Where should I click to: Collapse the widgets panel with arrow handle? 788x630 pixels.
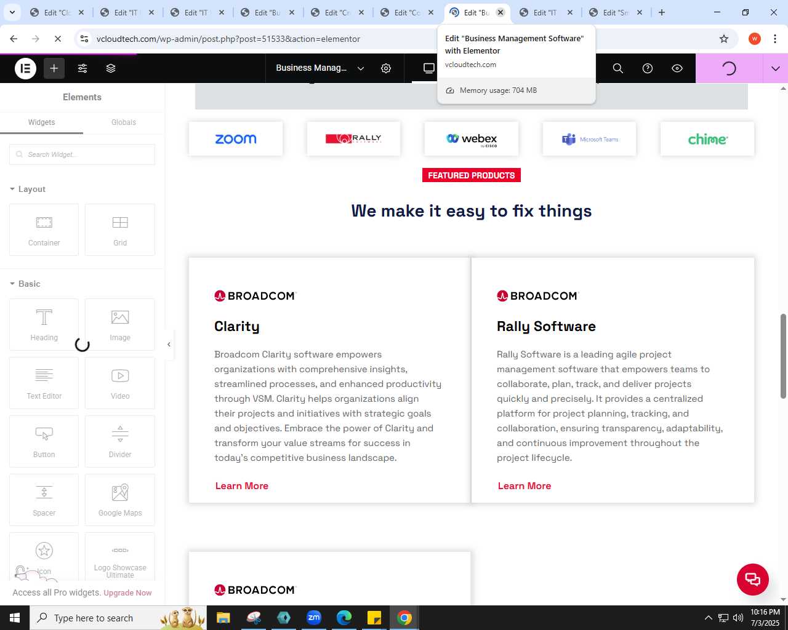169,345
